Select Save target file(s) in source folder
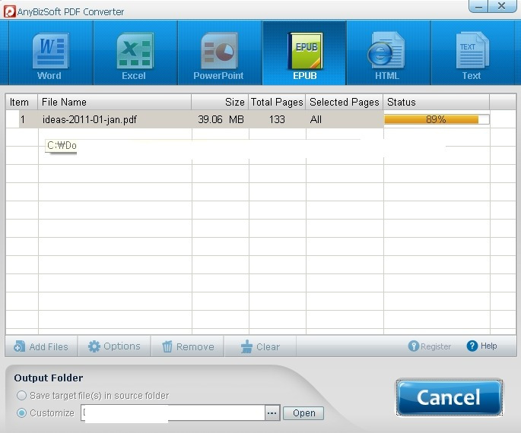Viewport: 521px width, 433px height. [x=93, y=396]
